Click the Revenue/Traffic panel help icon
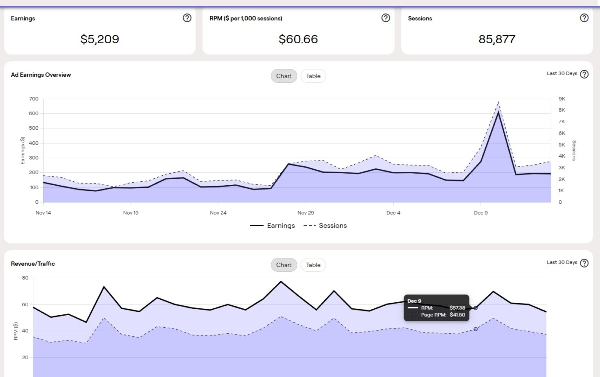This screenshot has height=377, width=600. [584, 263]
